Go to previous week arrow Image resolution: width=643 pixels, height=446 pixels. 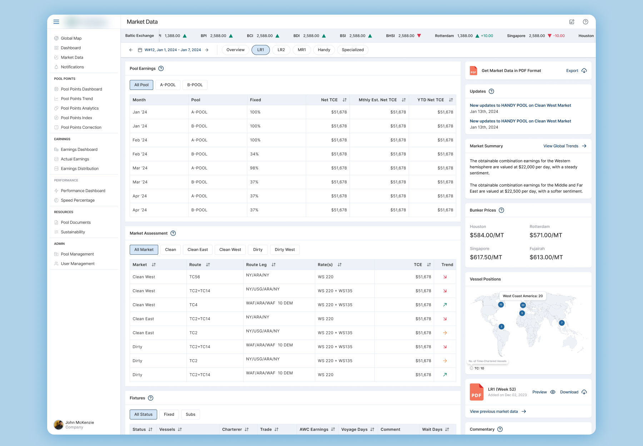(131, 50)
